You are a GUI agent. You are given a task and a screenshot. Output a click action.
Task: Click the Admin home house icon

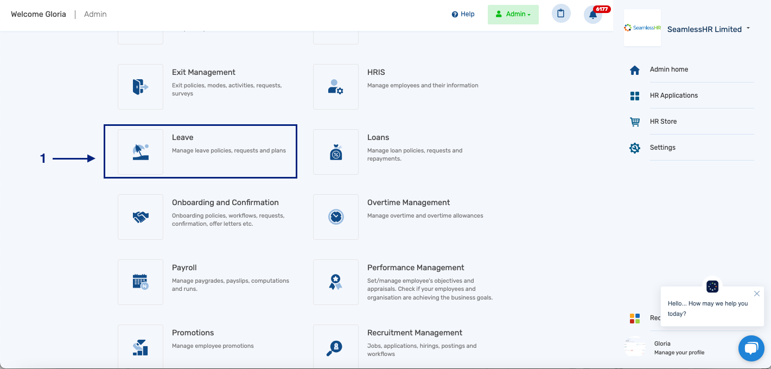635,70
